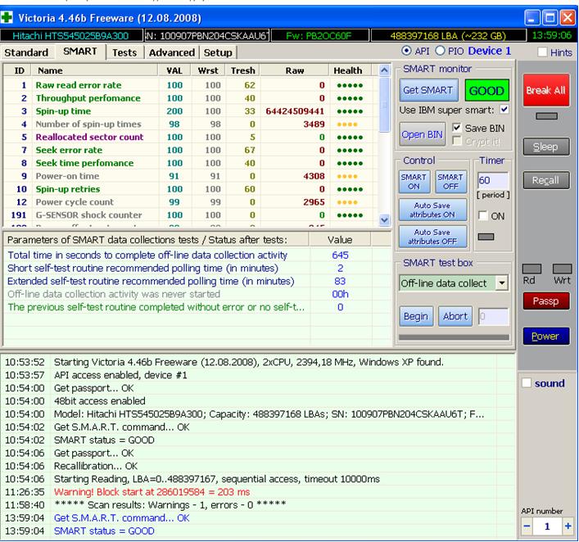The height and width of the screenshot is (542, 579).
Task: Uncheck Use IBM super smart
Action: 504,109
